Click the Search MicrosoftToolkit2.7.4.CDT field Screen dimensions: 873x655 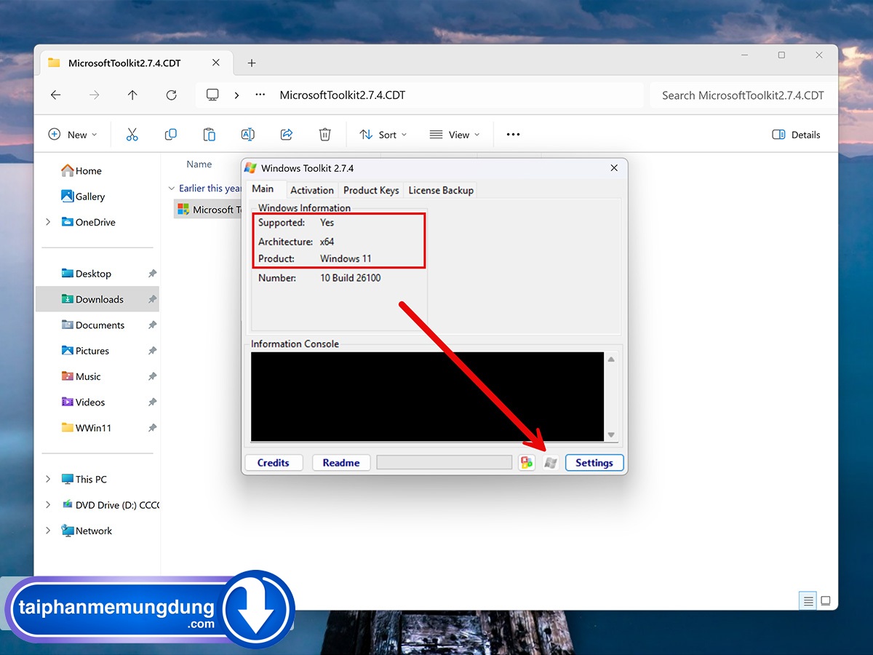[743, 95]
